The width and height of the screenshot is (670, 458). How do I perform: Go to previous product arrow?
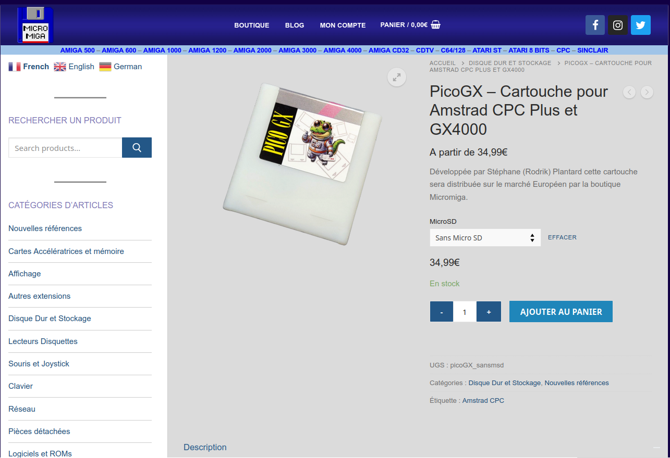tap(629, 92)
